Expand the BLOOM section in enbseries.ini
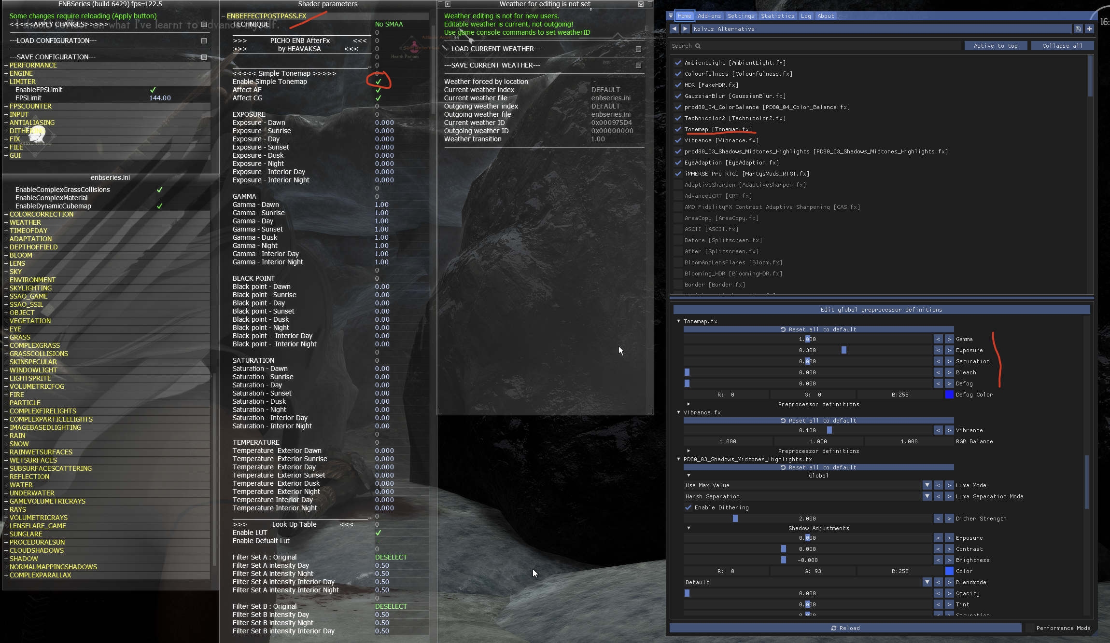Viewport: 1110px width, 643px height. point(6,255)
